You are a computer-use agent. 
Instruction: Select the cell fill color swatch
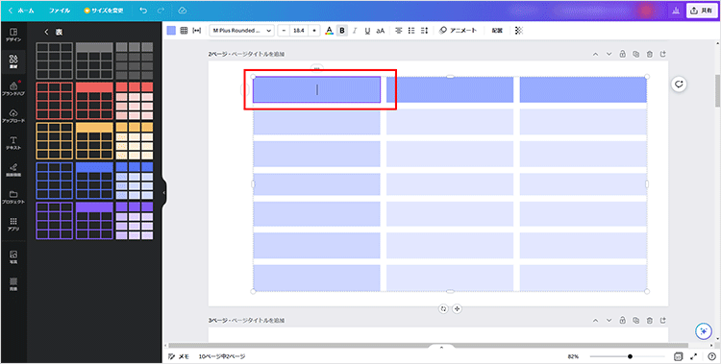tap(171, 31)
